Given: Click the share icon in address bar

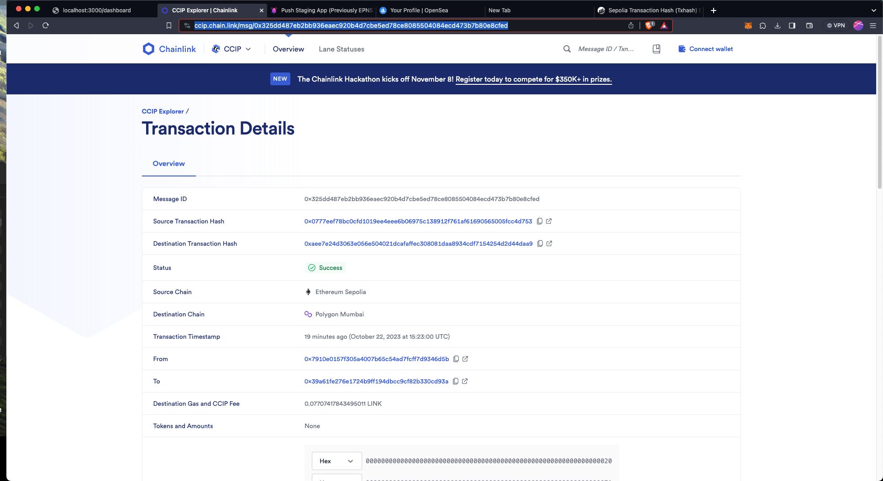Looking at the screenshot, I should (x=631, y=26).
